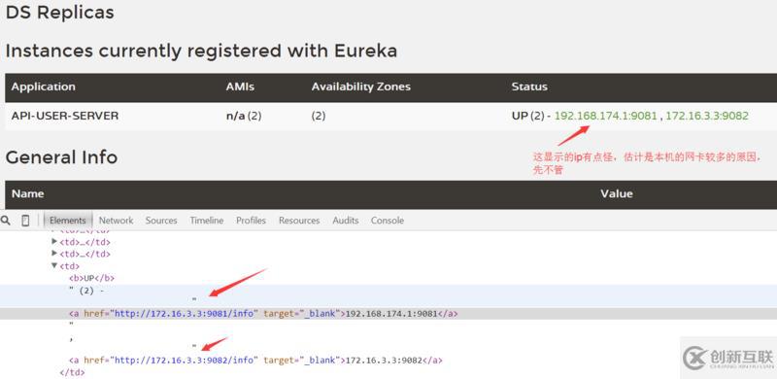Click the DS Replicas heading
The height and width of the screenshot is (379, 777).
pos(59,13)
